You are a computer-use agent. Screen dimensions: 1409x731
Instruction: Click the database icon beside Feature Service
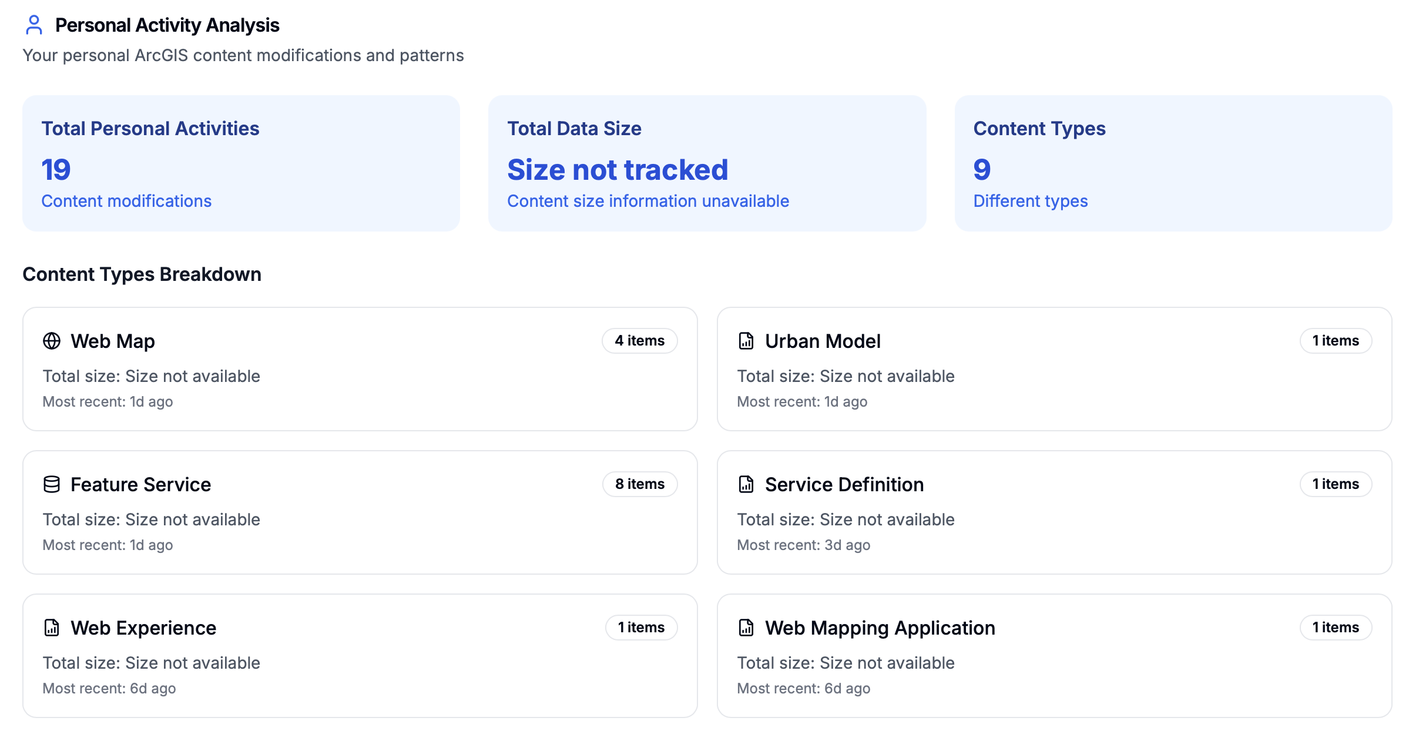click(x=52, y=484)
